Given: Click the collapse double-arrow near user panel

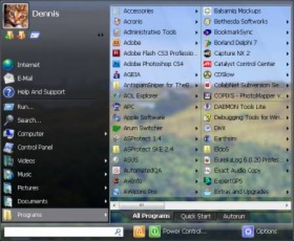Looking at the screenshot, I should tap(101, 35).
